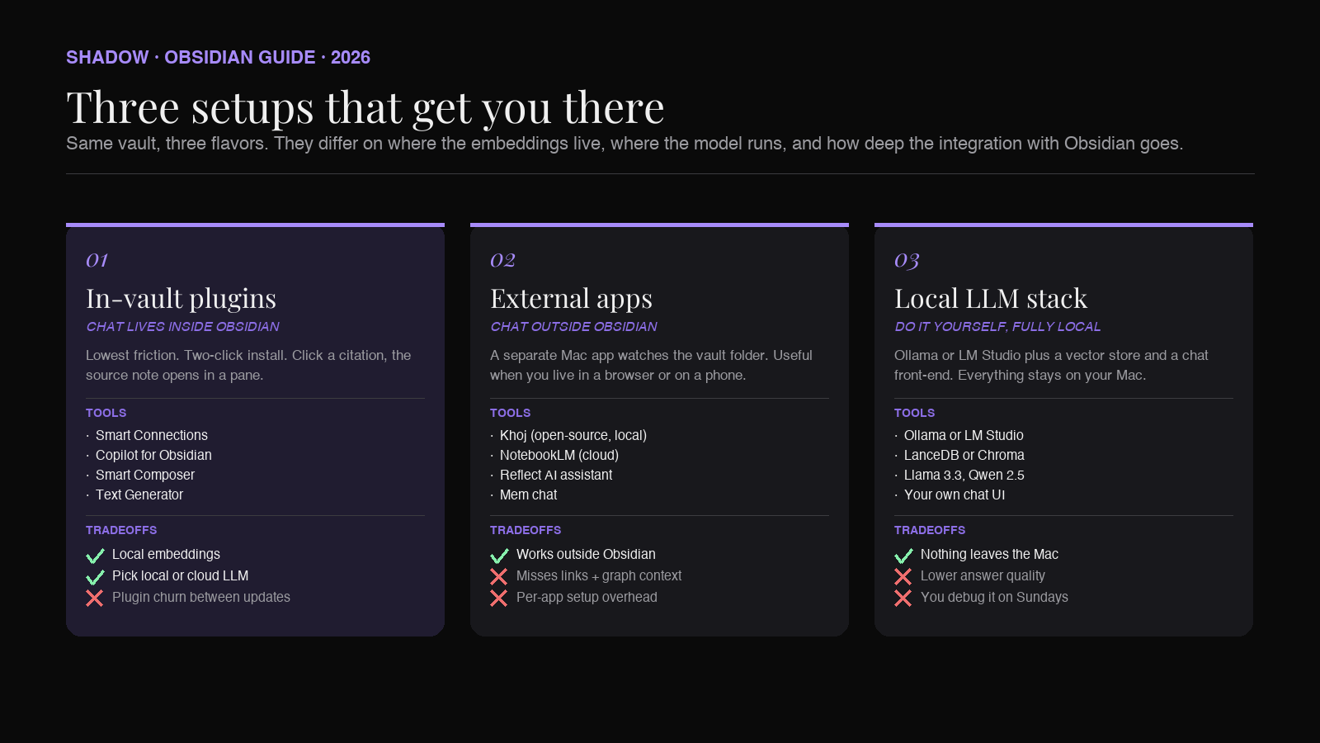This screenshot has height=743, width=1320.
Task: Click the card number '01'
Action: pyautogui.click(x=97, y=260)
